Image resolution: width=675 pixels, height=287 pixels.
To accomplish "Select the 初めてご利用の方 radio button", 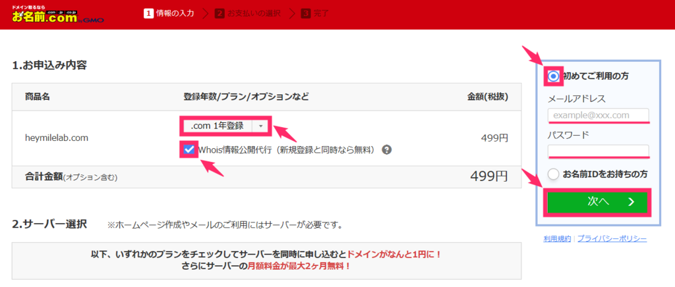I will pos(554,76).
